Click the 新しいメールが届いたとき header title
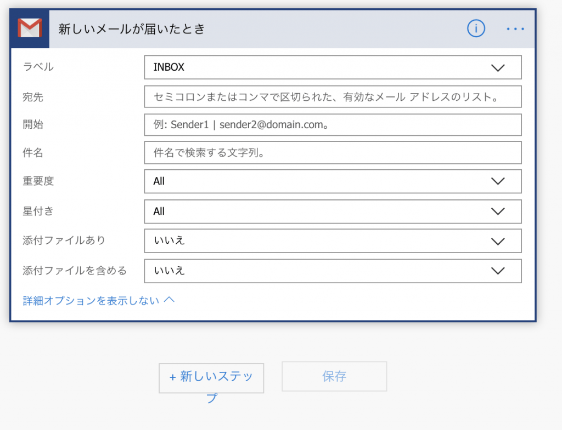The width and height of the screenshot is (562, 430). 132,29
